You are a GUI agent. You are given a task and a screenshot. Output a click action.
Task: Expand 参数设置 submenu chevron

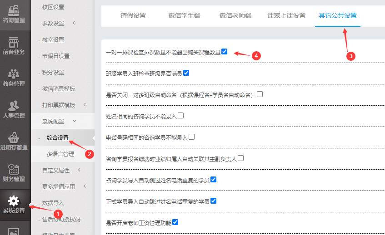74,23
